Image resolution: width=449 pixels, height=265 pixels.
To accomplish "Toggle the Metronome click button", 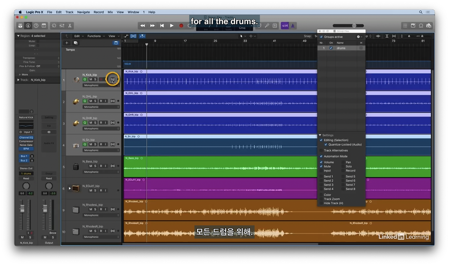I will (x=293, y=26).
